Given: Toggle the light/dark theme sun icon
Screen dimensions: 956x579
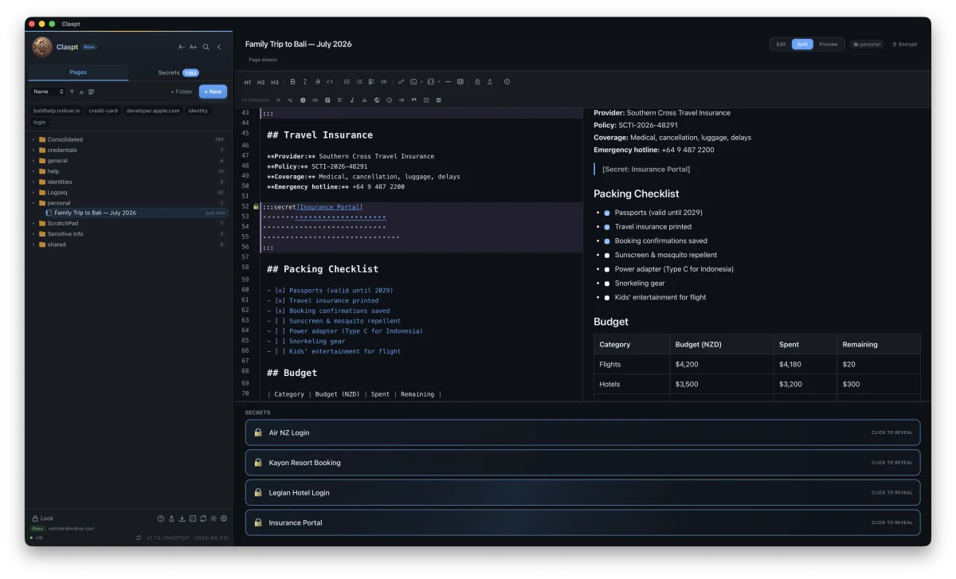Looking at the screenshot, I should click(214, 518).
